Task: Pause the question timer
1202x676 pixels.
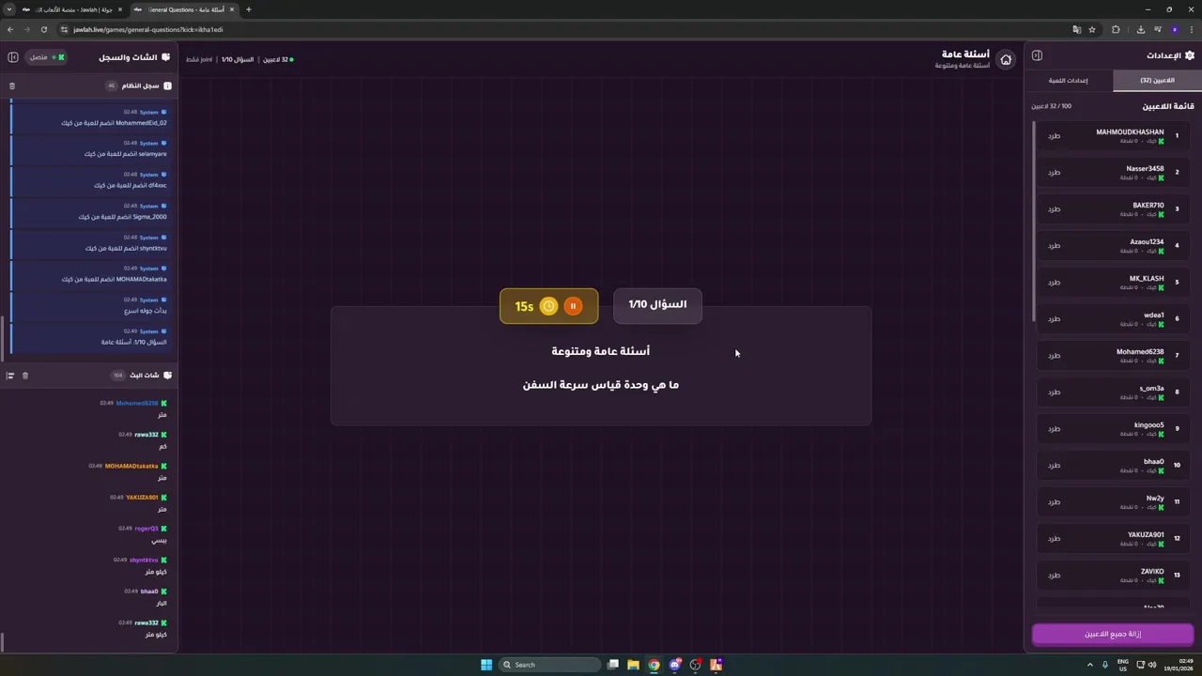Action: coord(573,306)
